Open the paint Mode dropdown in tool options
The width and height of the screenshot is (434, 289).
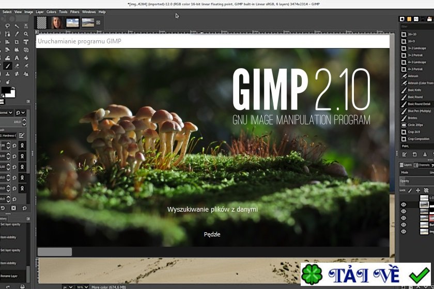(x=7, y=113)
